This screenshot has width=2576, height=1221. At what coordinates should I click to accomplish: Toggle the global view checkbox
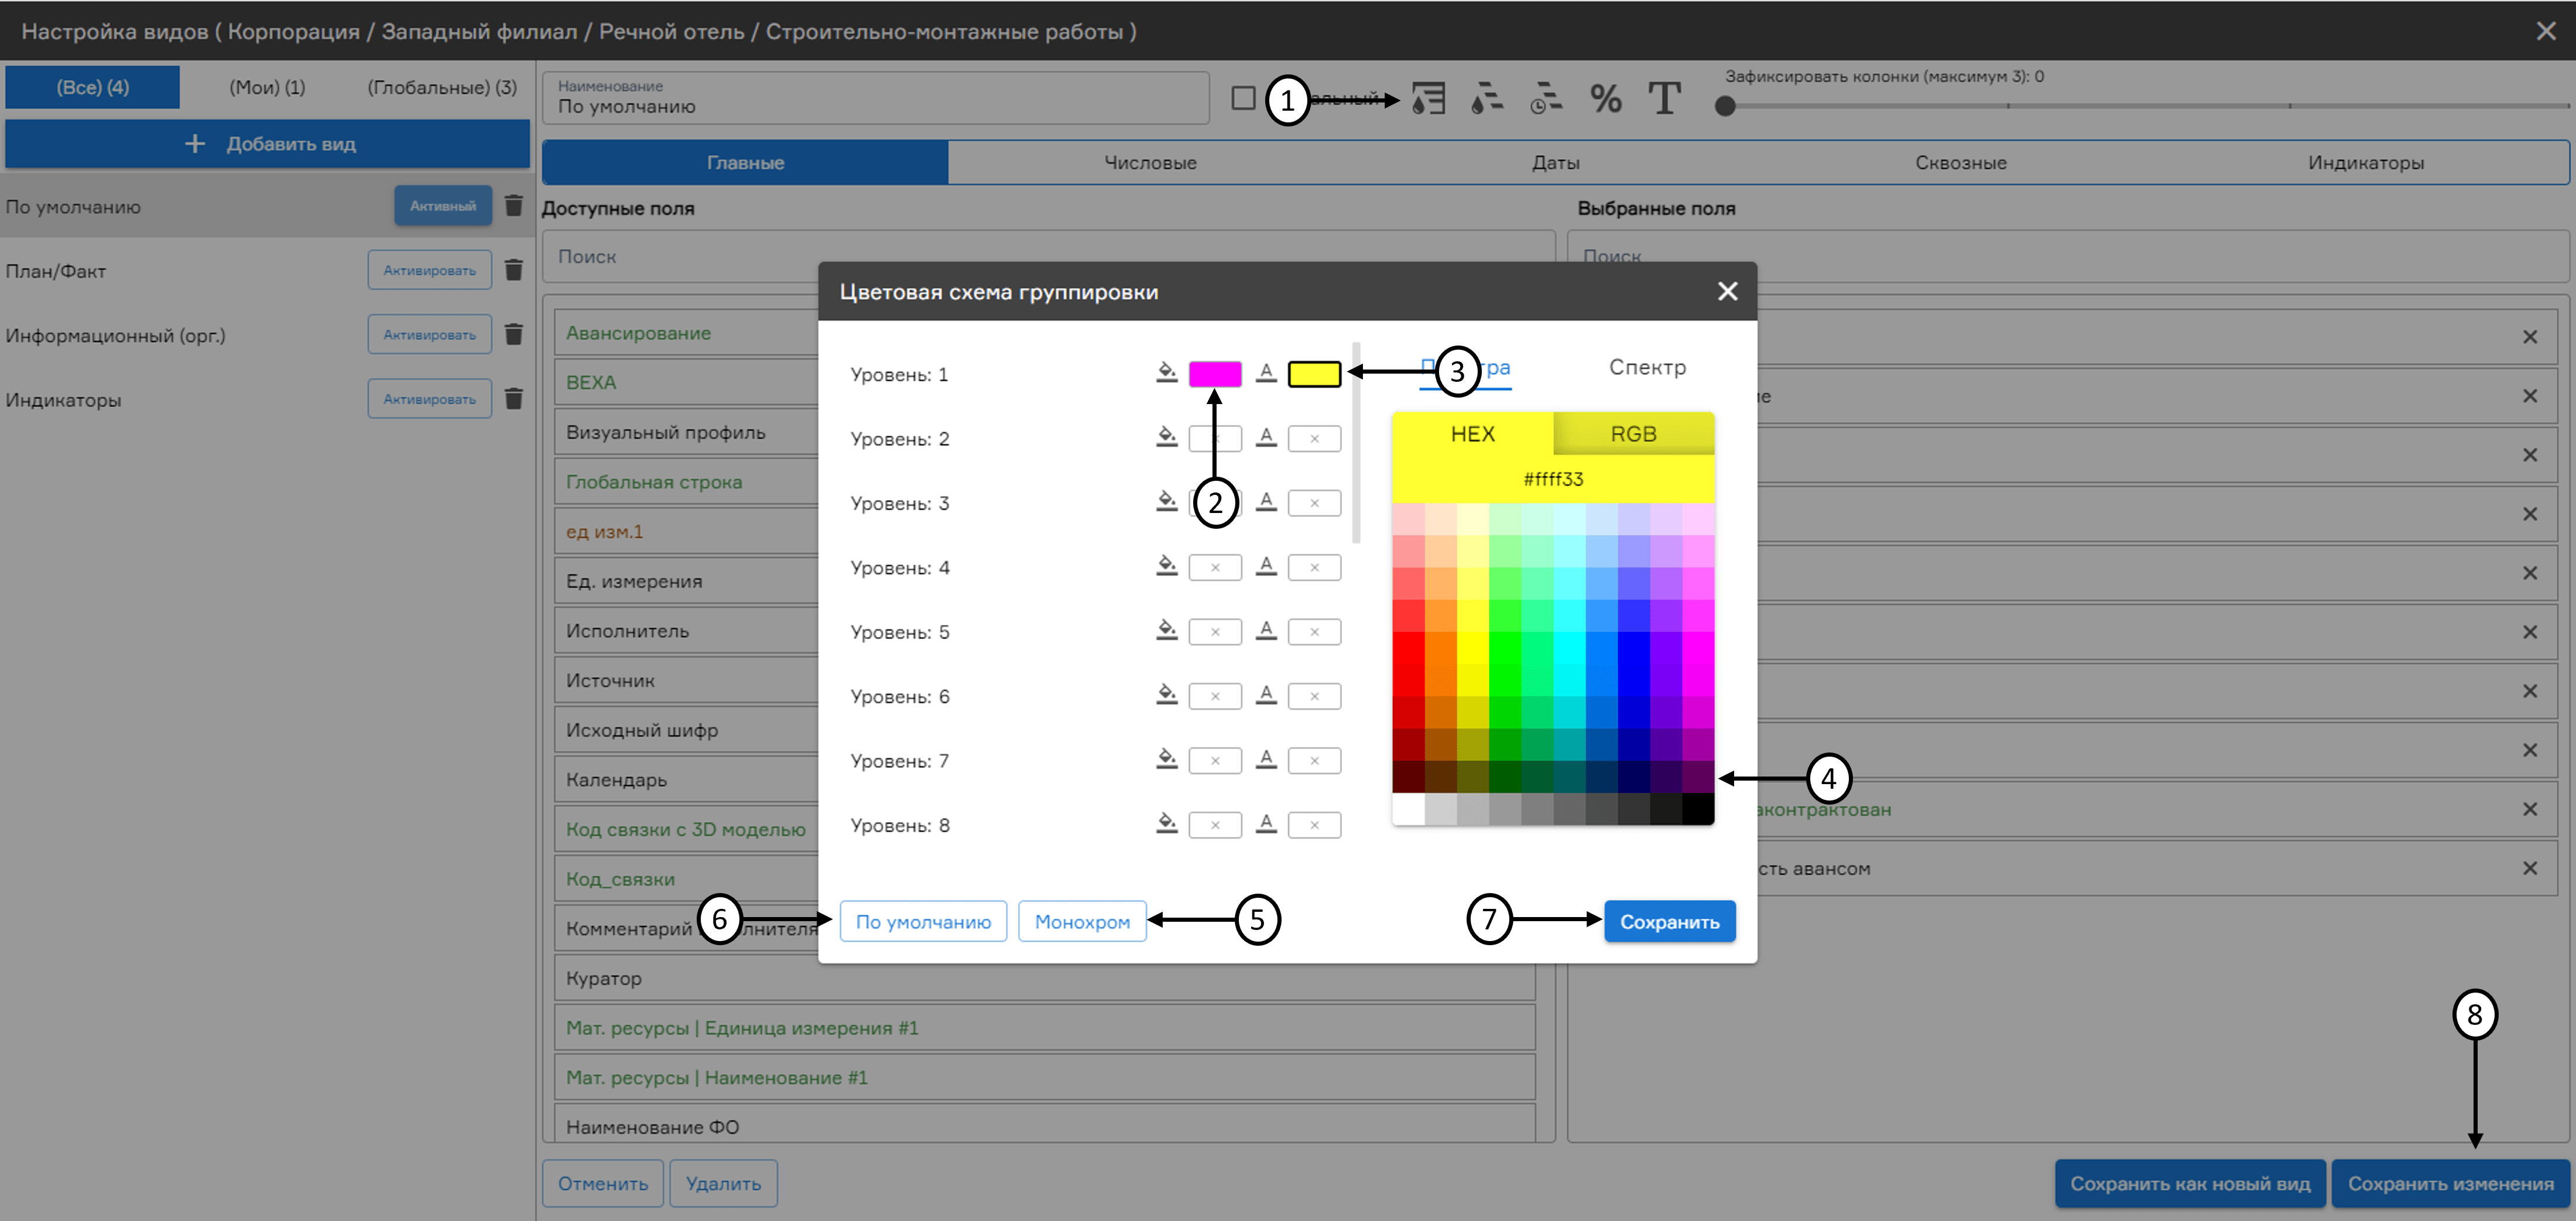point(1243,98)
